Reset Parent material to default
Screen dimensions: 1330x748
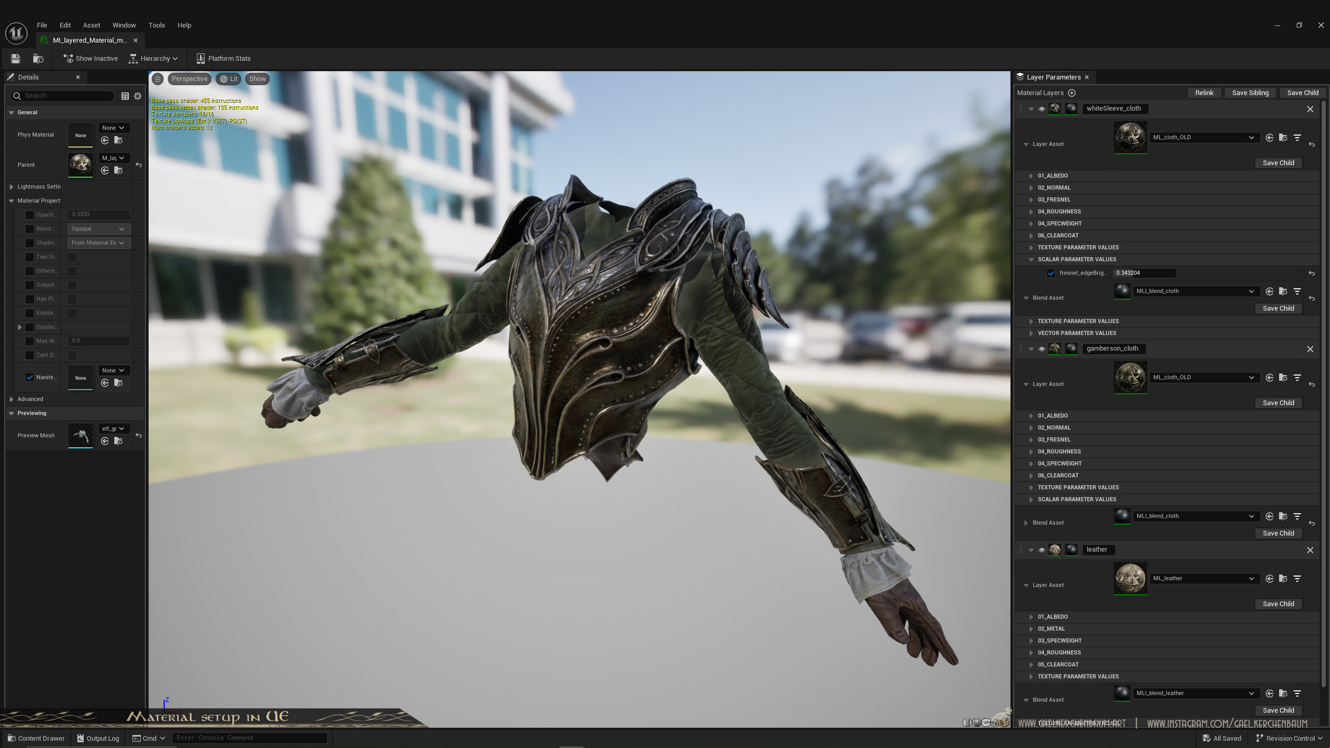[x=139, y=165]
